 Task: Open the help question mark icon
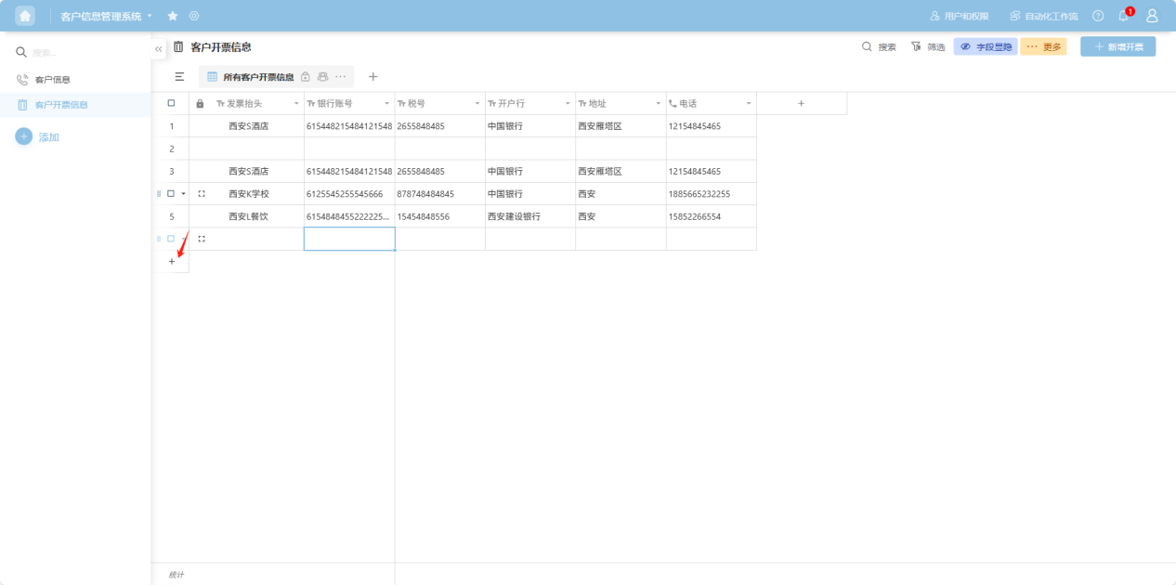click(x=1098, y=16)
